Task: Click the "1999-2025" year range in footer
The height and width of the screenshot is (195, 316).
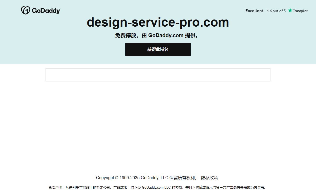Action: pos(129,178)
